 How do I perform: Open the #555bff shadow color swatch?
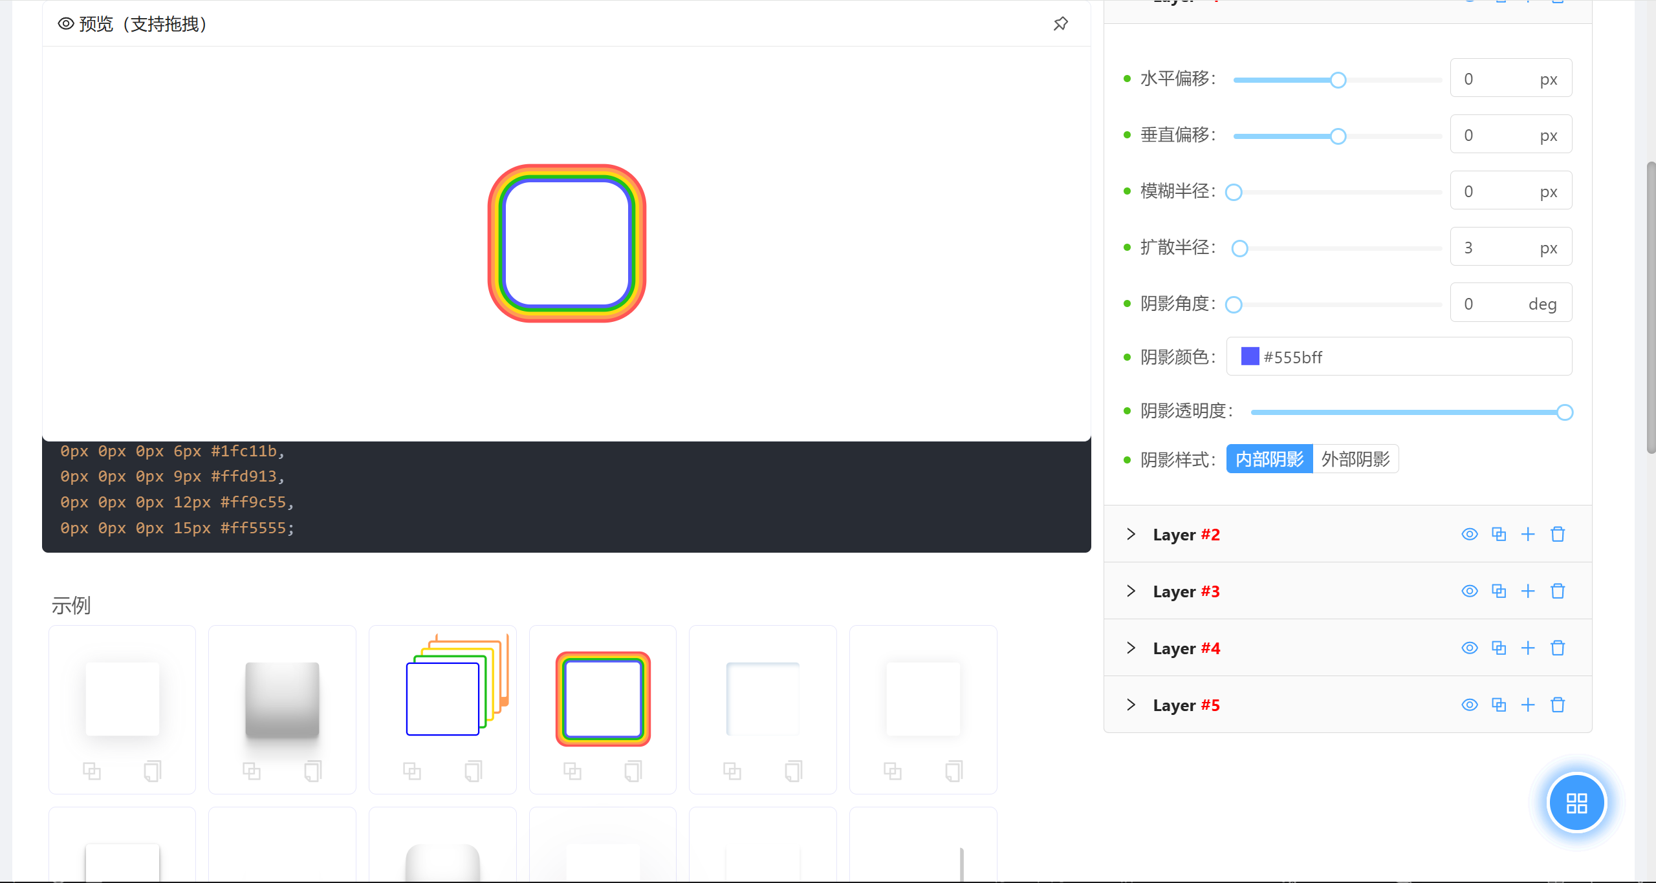(1250, 356)
